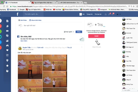138x92 pixels.
Task: Open the camera icon in left sidebar
Action: coord(7,41)
